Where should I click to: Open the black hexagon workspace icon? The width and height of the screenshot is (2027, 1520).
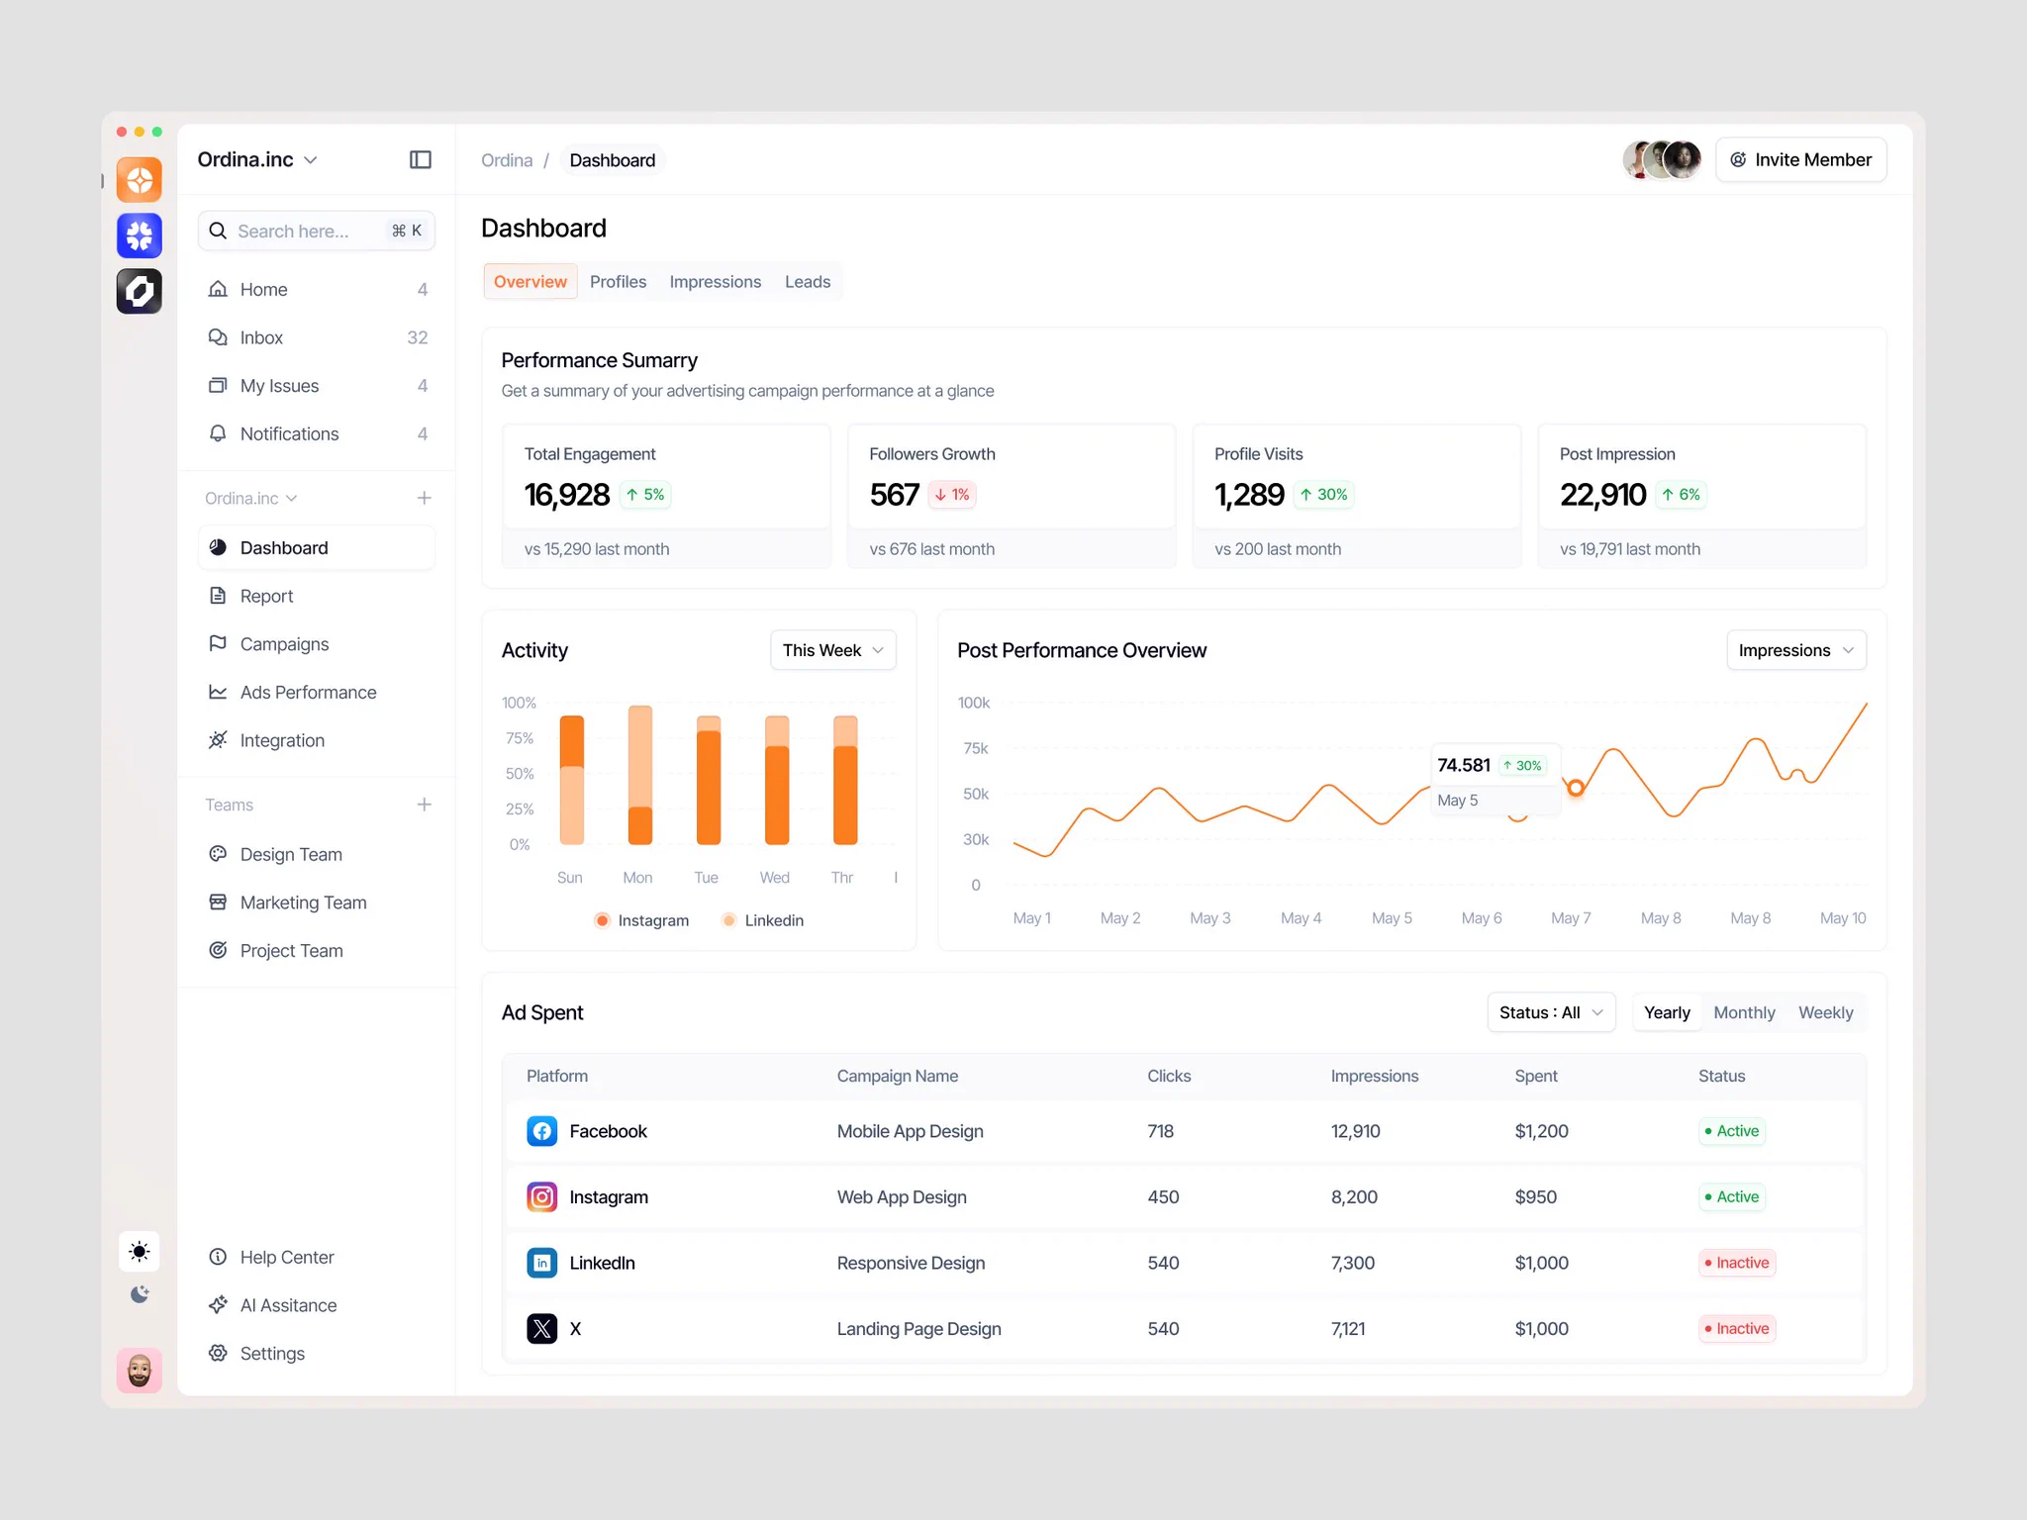(140, 291)
